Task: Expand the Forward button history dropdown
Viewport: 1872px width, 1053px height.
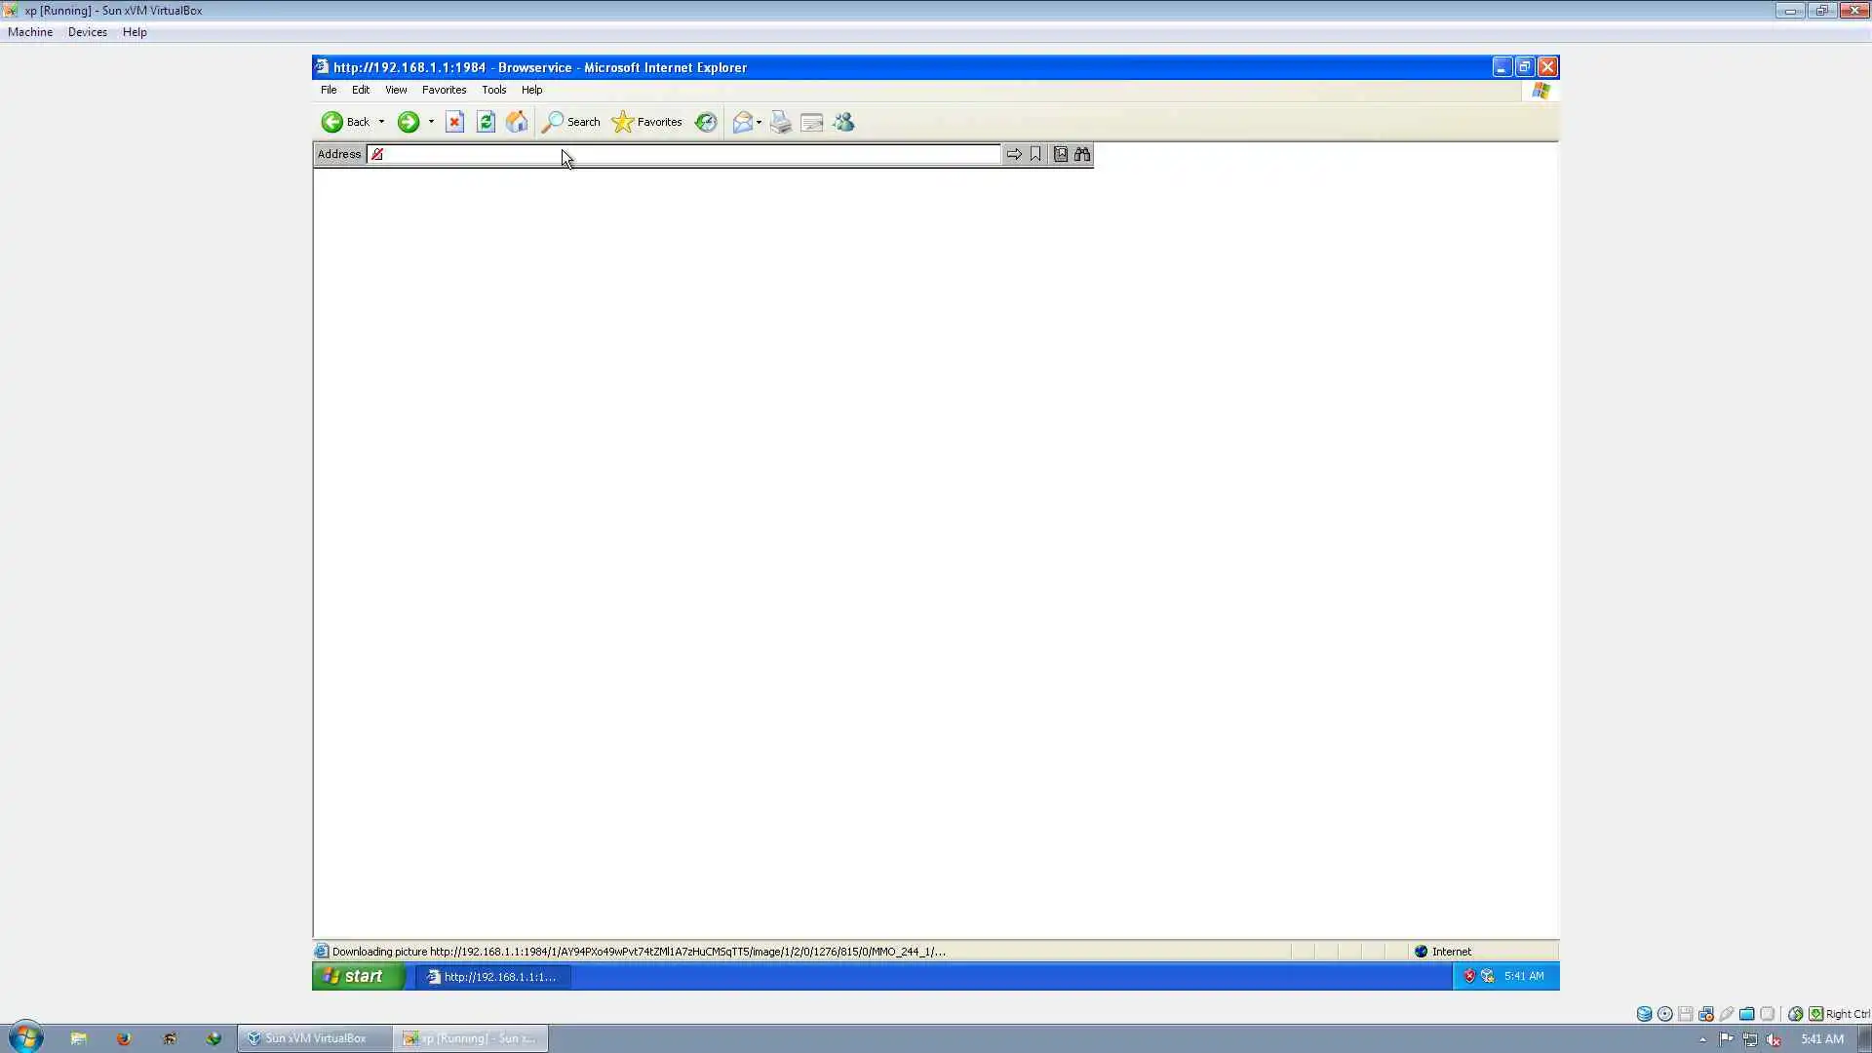Action: pos(431,122)
